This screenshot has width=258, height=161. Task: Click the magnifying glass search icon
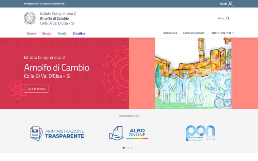228,18
